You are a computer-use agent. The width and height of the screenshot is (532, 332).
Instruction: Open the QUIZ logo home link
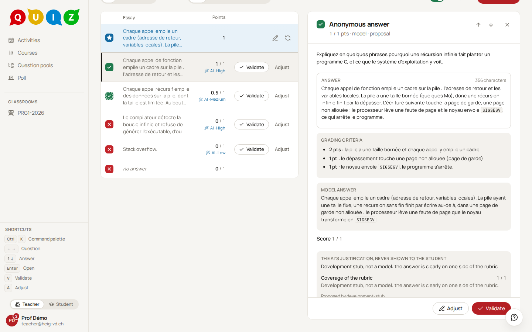pyautogui.click(x=44, y=17)
